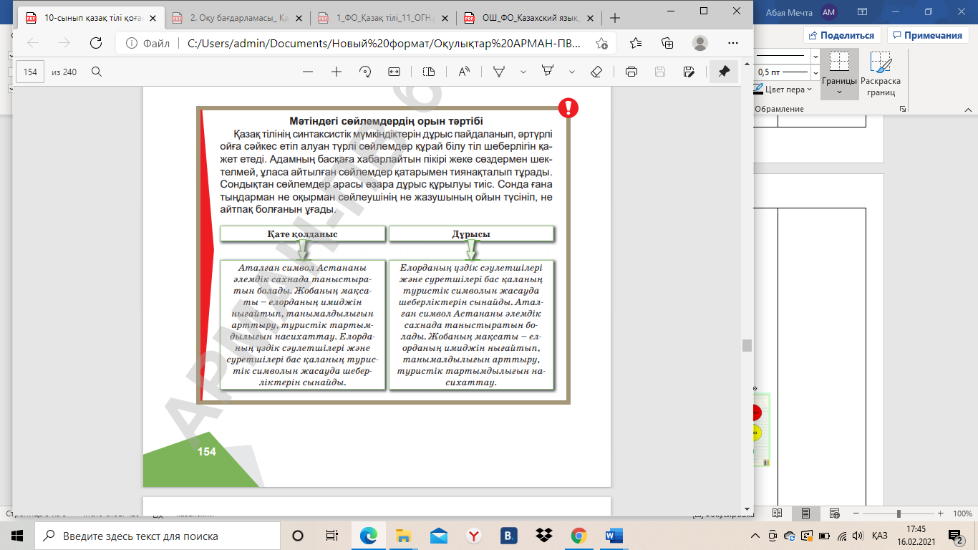Click Windows taskbar search box
This screenshot has width=978, height=550.
[158, 536]
